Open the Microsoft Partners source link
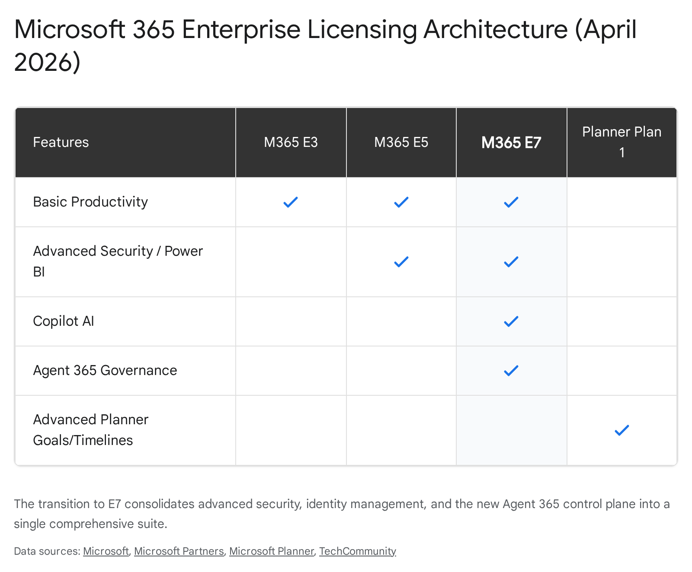Viewport: 692px width, 572px height. [x=179, y=551]
